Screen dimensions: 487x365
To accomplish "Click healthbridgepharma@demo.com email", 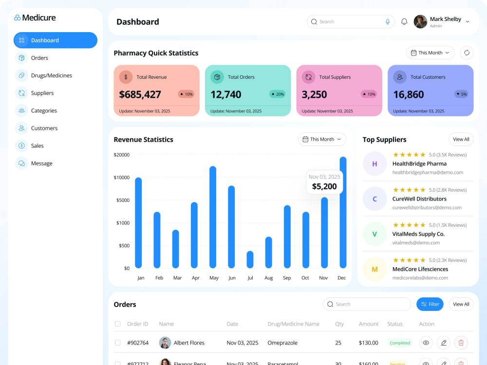I will coord(428,173).
